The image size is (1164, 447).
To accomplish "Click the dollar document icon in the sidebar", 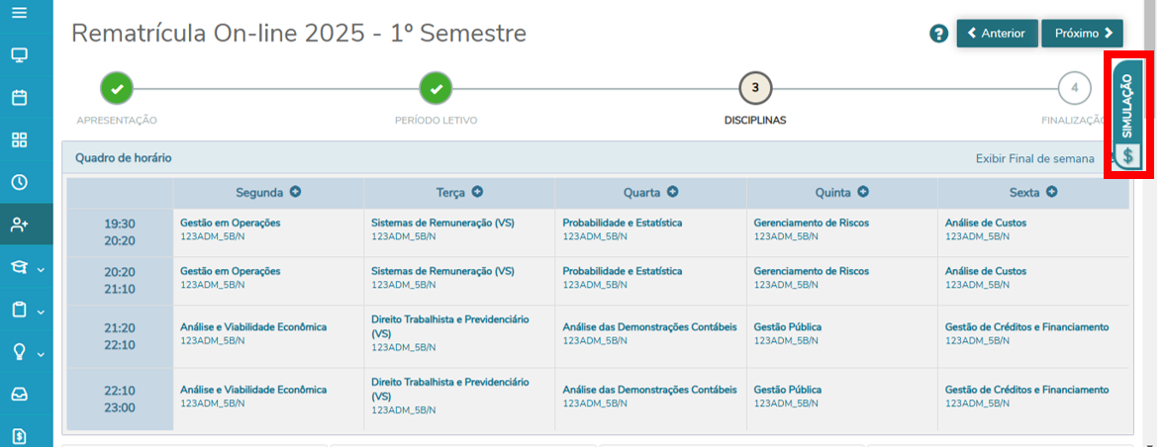I will [19, 435].
